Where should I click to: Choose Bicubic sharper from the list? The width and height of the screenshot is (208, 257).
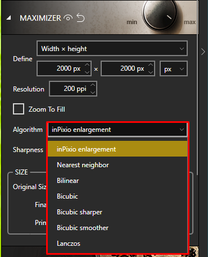117,212
